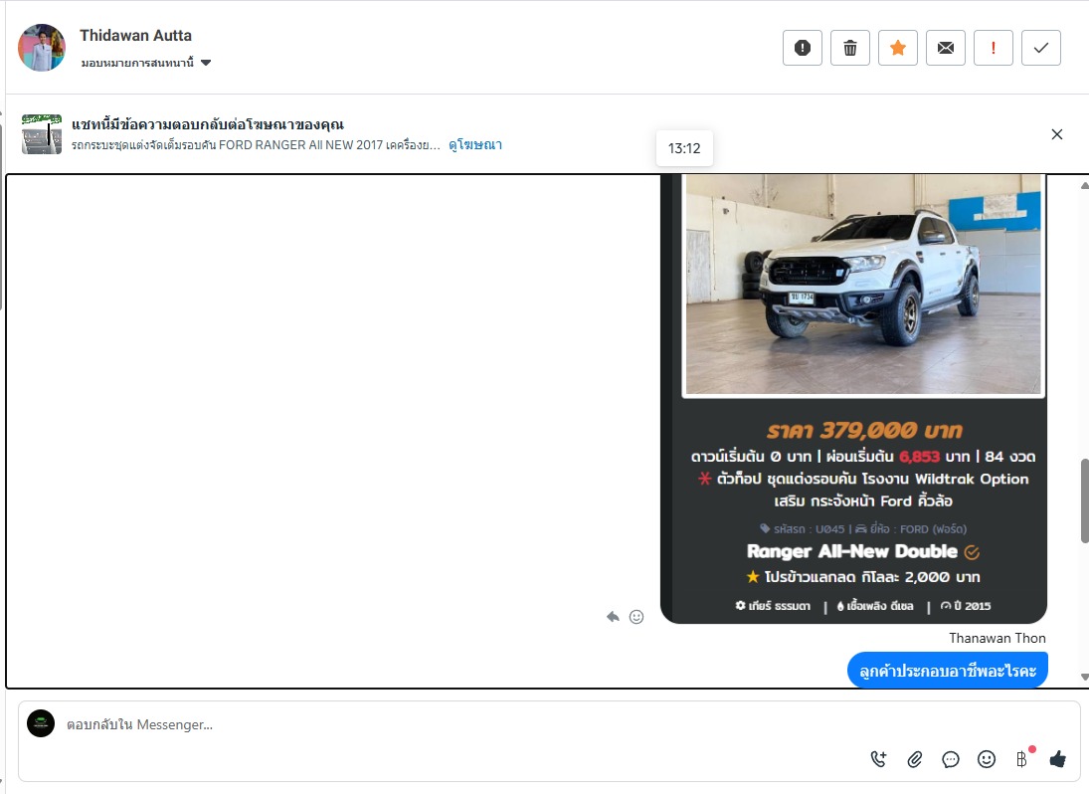Click the ราคา 379,000 บาท price text
Viewport: 1089px width, 794px height.
pyautogui.click(x=864, y=431)
